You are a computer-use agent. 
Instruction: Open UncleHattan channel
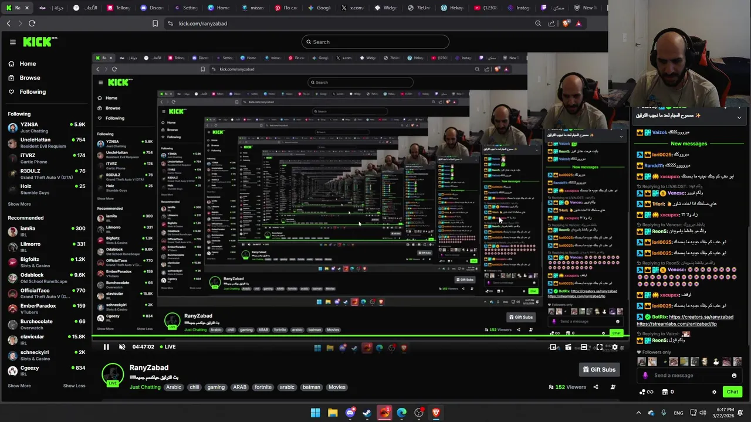46,142
